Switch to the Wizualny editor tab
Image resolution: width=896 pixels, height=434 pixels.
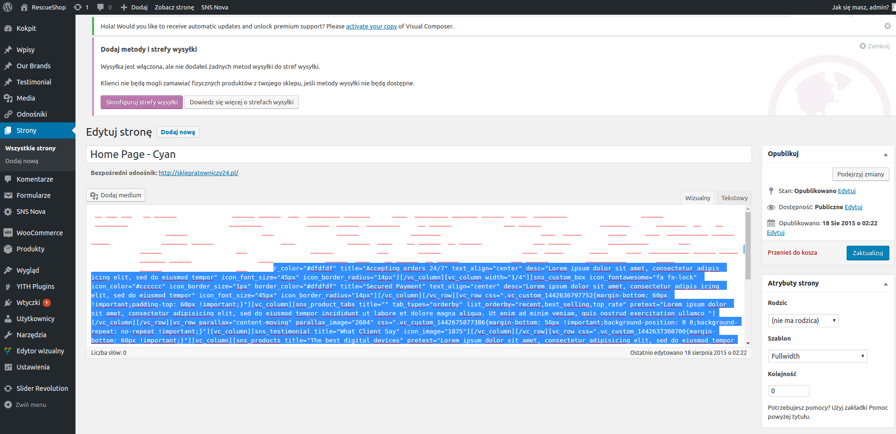698,198
